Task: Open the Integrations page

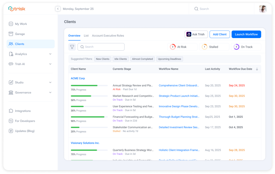Action: pyautogui.click(x=23, y=111)
